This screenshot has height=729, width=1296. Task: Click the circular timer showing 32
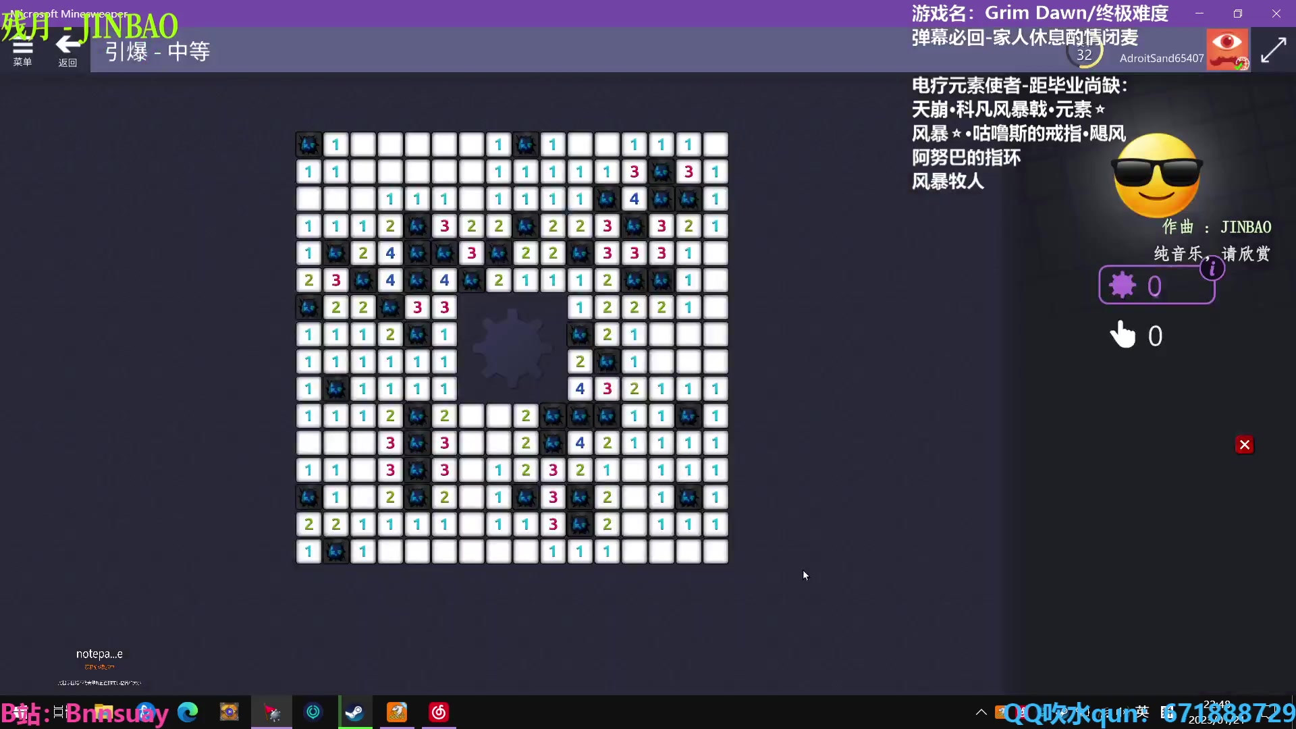(x=1084, y=54)
